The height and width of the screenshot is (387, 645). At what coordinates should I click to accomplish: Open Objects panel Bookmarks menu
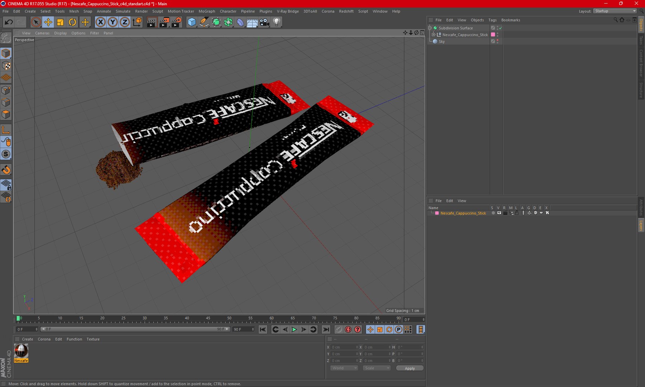pos(511,20)
